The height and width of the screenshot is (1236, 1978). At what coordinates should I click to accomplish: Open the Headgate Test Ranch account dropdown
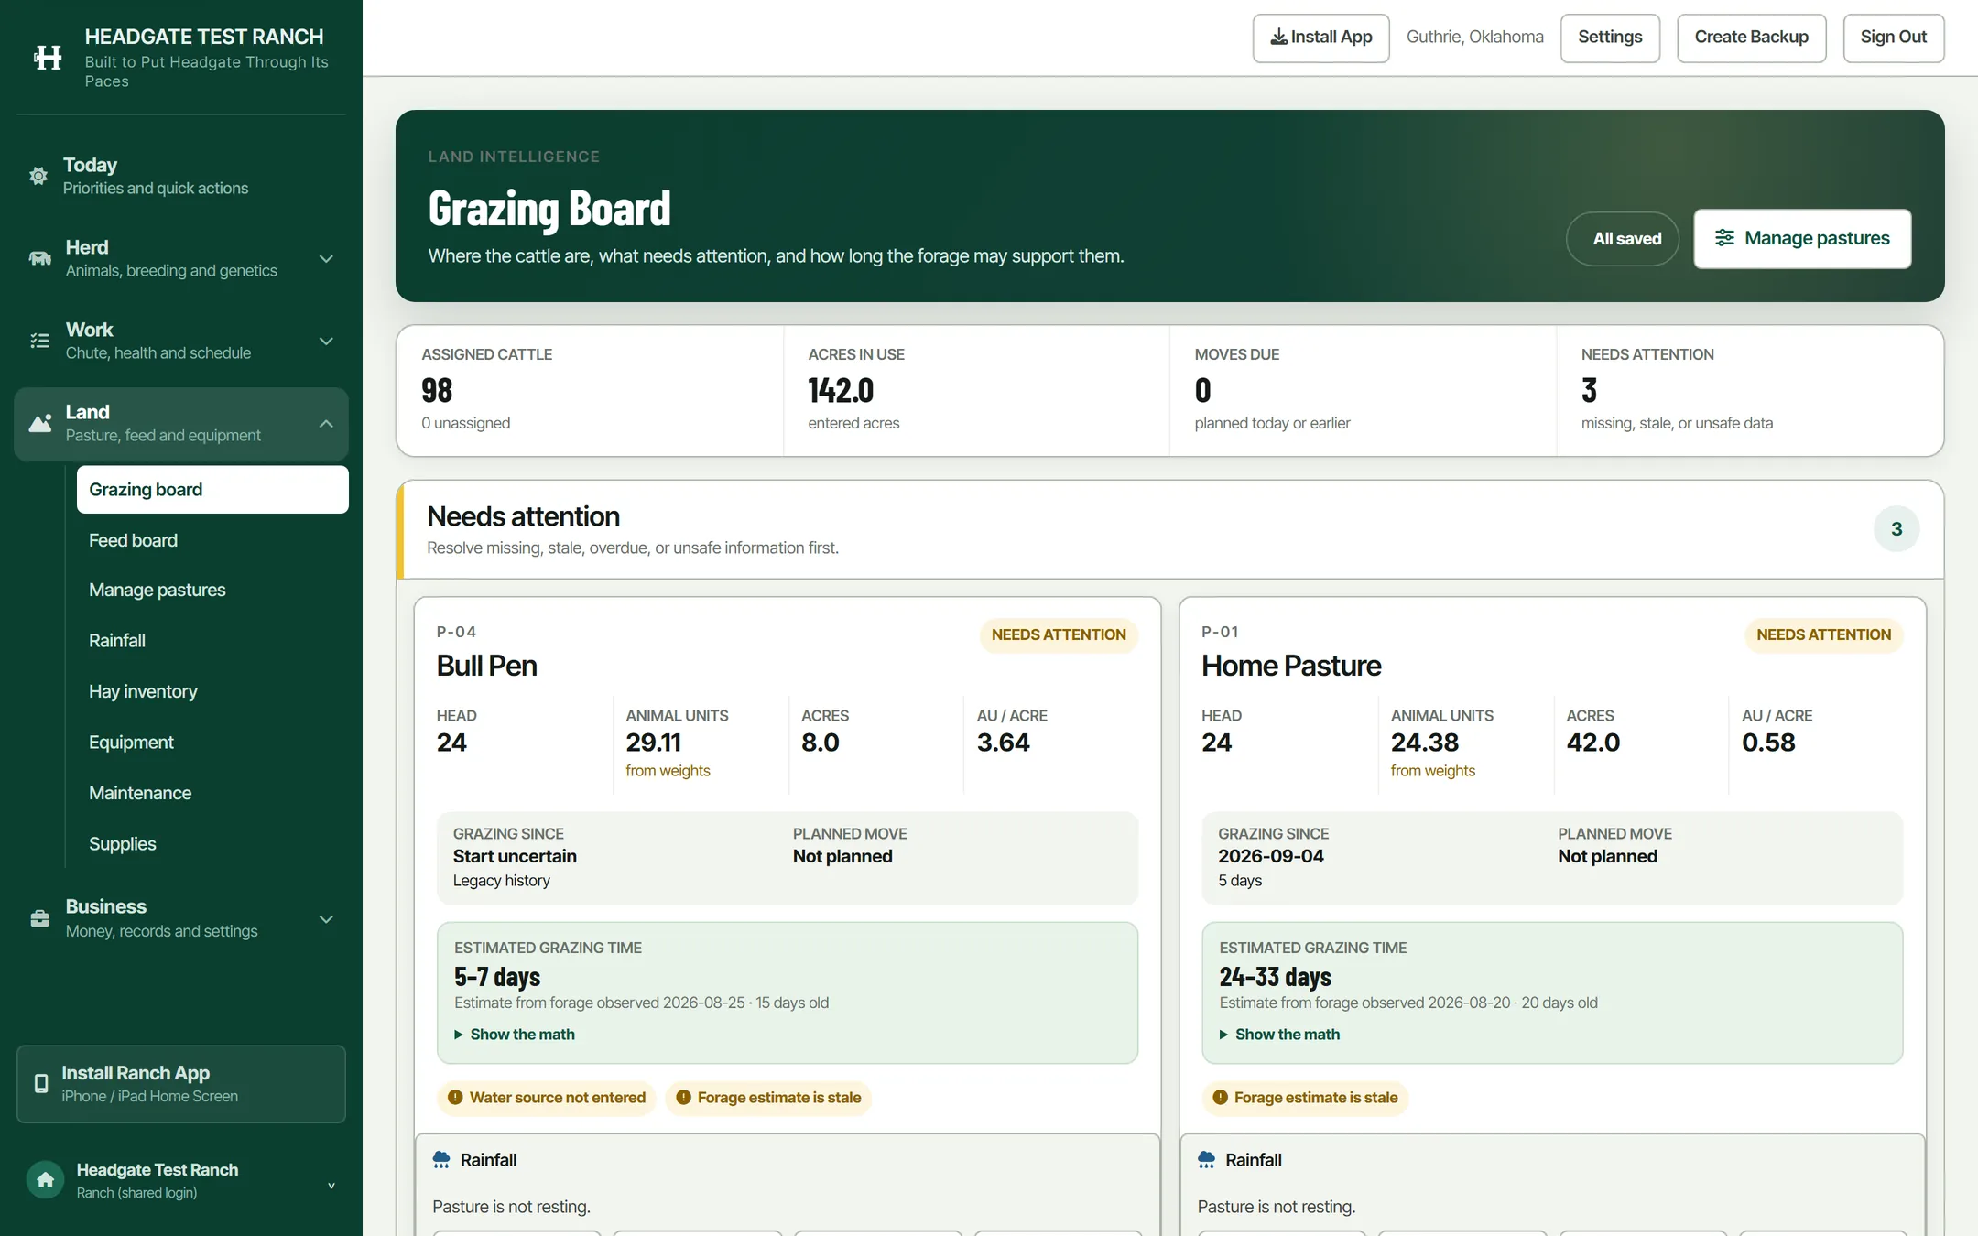pyautogui.click(x=331, y=1186)
